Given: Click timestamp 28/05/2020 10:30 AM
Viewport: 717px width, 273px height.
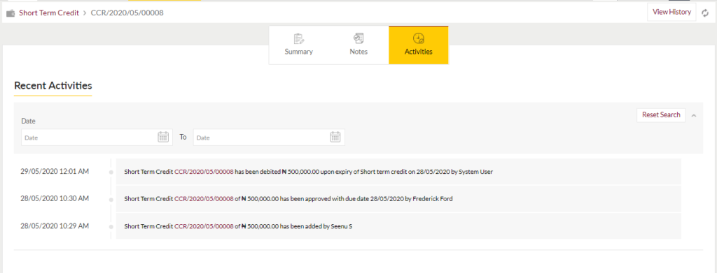Looking at the screenshot, I should 55,198.
